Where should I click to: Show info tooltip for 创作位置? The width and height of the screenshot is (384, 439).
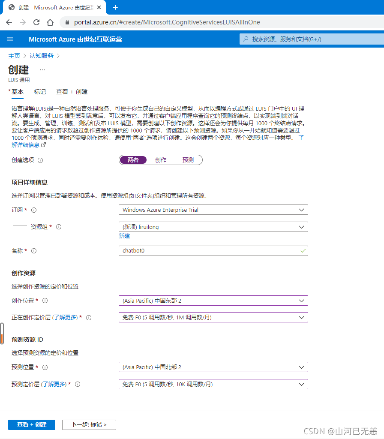tap(45, 301)
